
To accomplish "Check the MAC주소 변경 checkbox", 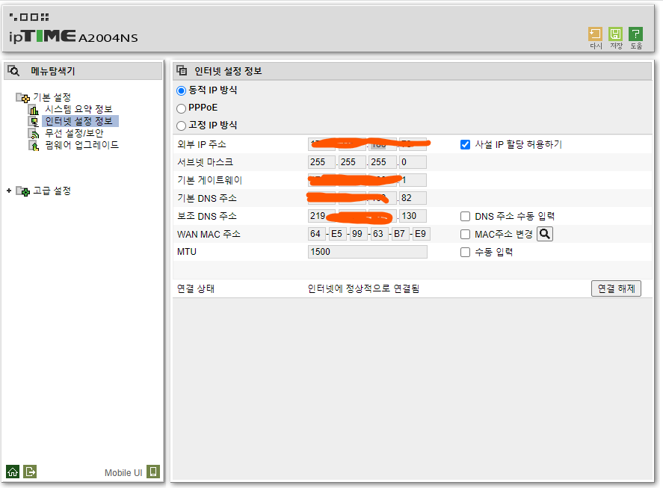I will coord(465,234).
